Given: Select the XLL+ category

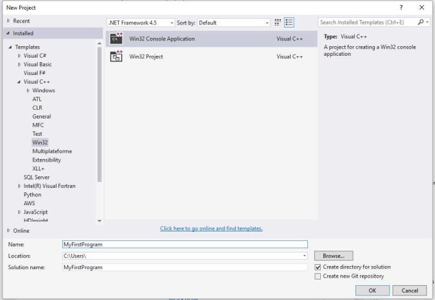Looking at the screenshot, I should (x=38, y=169).
